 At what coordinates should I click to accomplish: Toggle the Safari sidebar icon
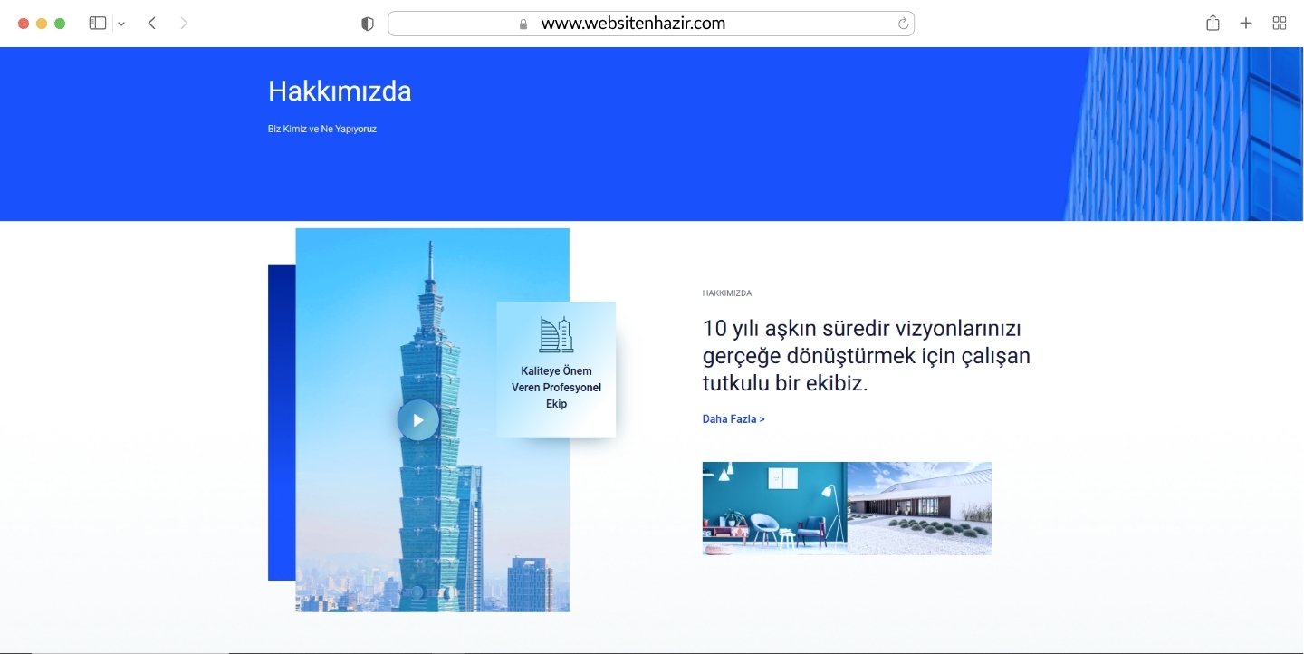[98, 24]
